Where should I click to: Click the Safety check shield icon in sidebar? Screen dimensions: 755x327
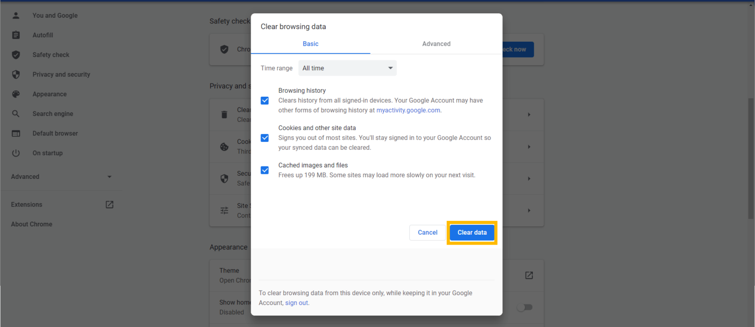[16, 54]
